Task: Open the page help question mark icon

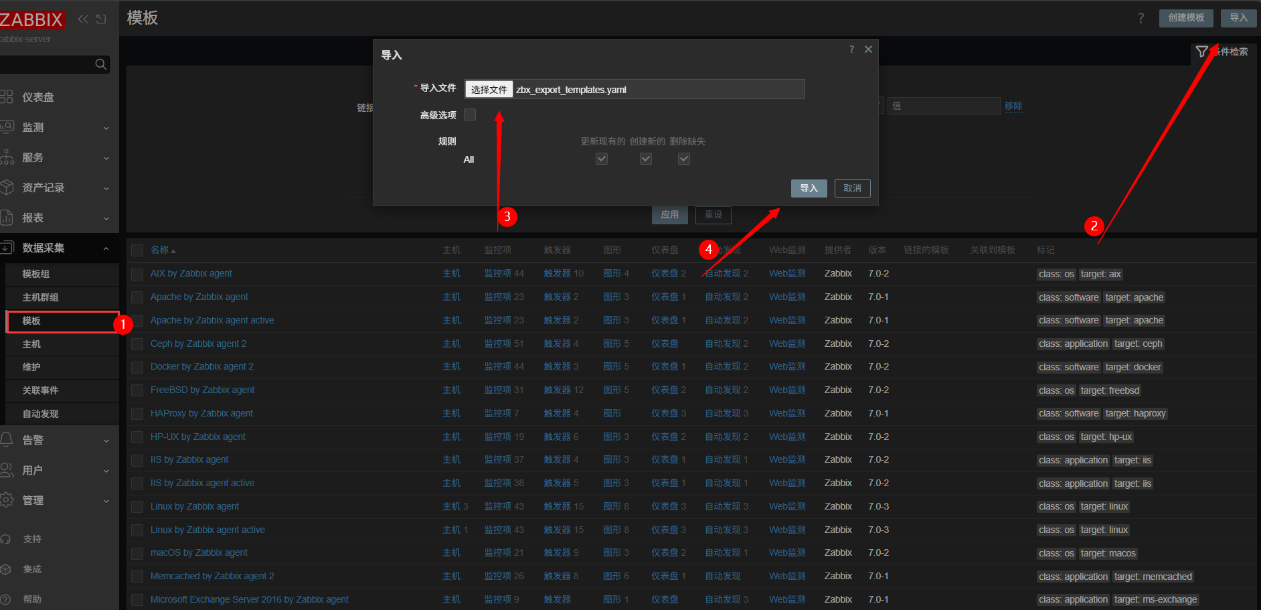Action: click(x=1141, y=18)
